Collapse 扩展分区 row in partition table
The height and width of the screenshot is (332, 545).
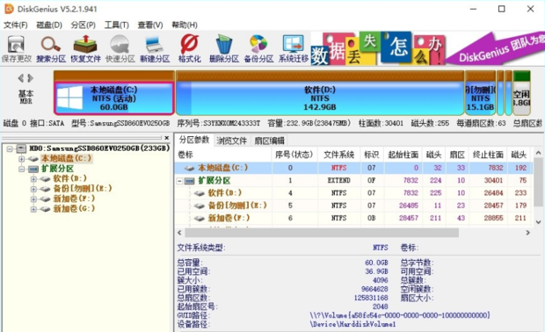click(179, 181)
